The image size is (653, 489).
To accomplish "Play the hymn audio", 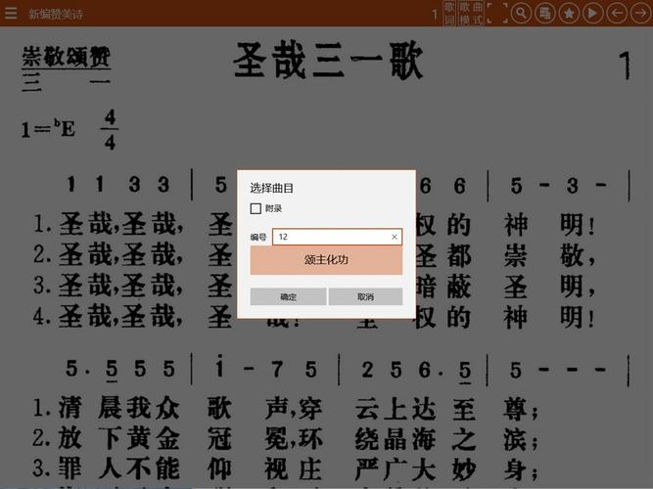I will (x=592, y=13).
